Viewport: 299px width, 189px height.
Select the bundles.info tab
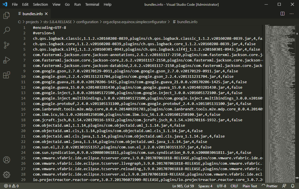[x=33, y=14]
